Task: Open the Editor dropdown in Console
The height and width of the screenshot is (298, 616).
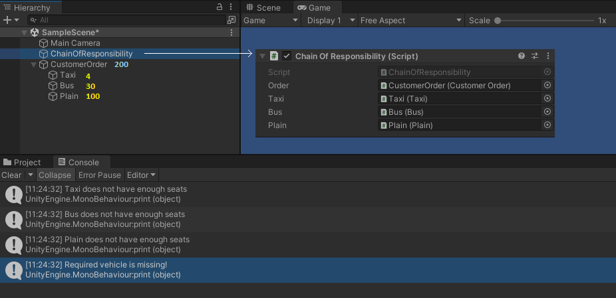Action: click(142, 175)
